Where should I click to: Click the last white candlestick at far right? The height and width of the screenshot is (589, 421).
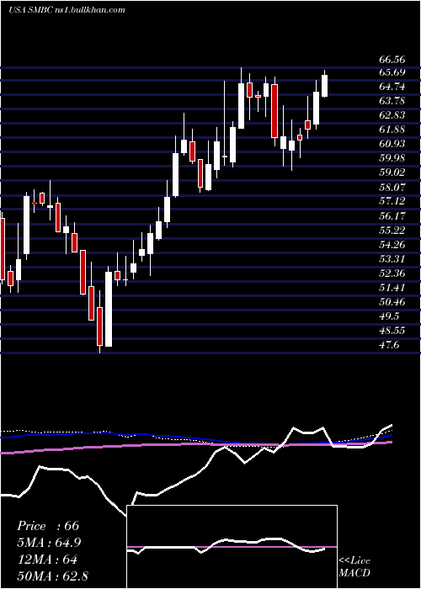tap(324, 86)
